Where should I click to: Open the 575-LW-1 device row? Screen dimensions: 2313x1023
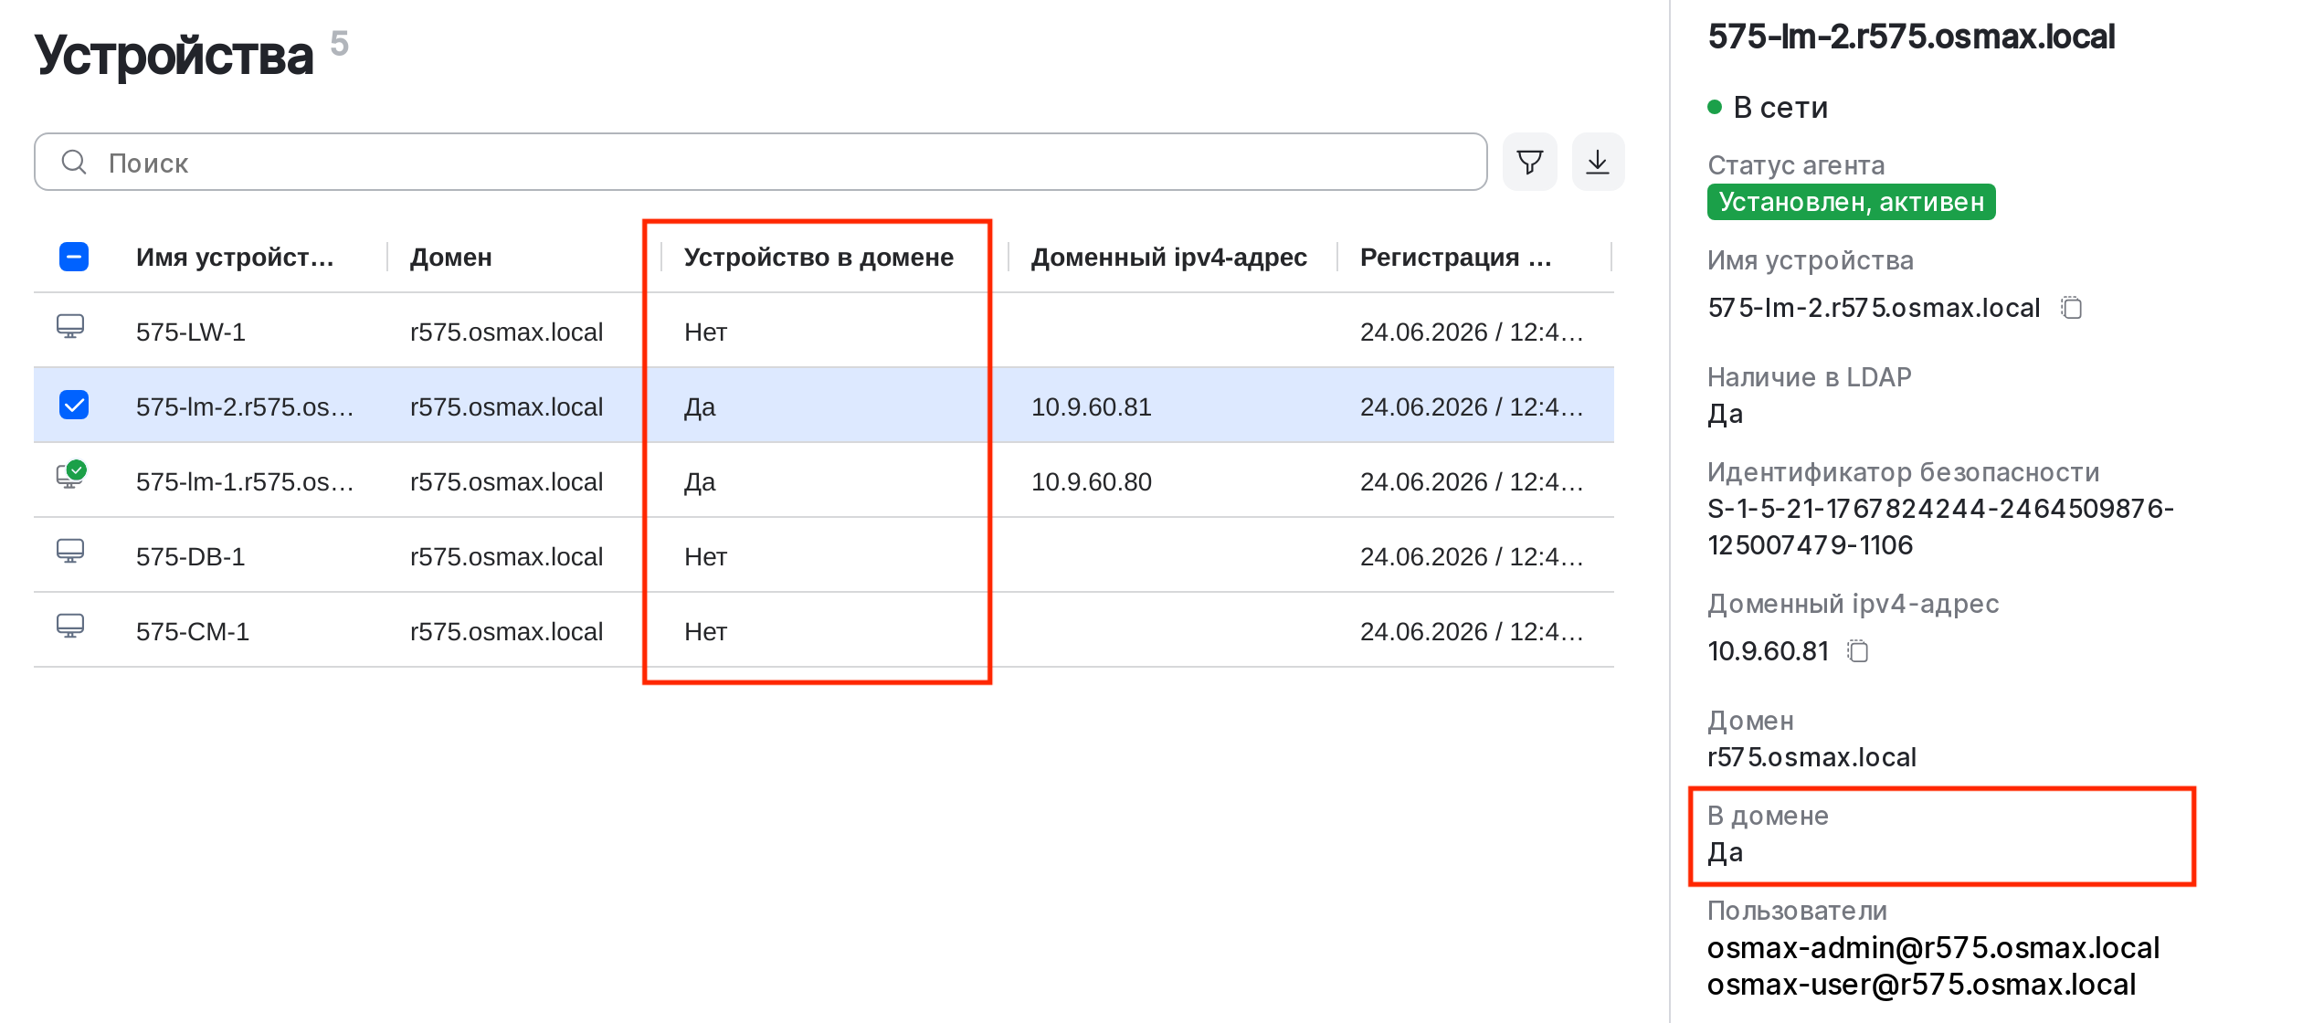pos(824,331)
